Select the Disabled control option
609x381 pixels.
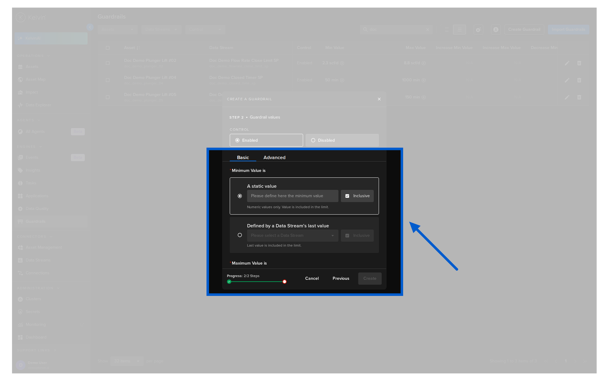click(342, 140)
